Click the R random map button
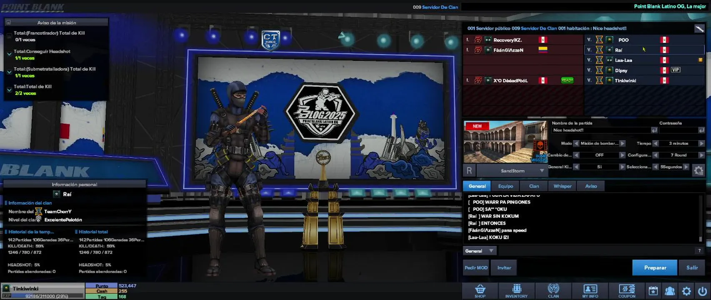 click(x=469, y=170)
